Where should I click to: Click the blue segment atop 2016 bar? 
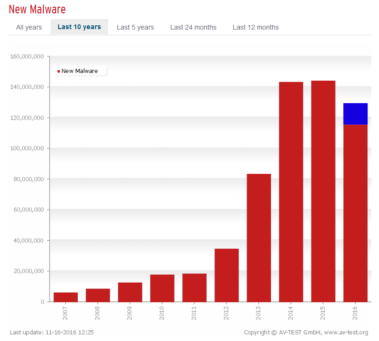click(356, 114)
